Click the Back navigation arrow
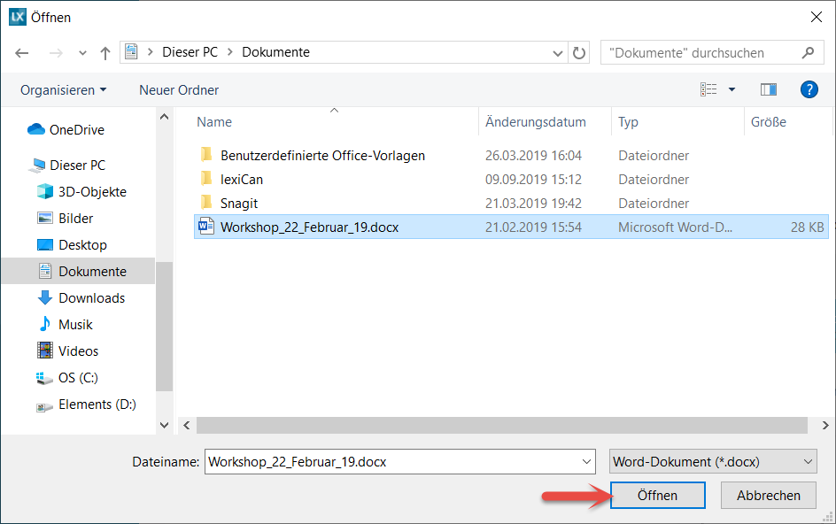 22,53
